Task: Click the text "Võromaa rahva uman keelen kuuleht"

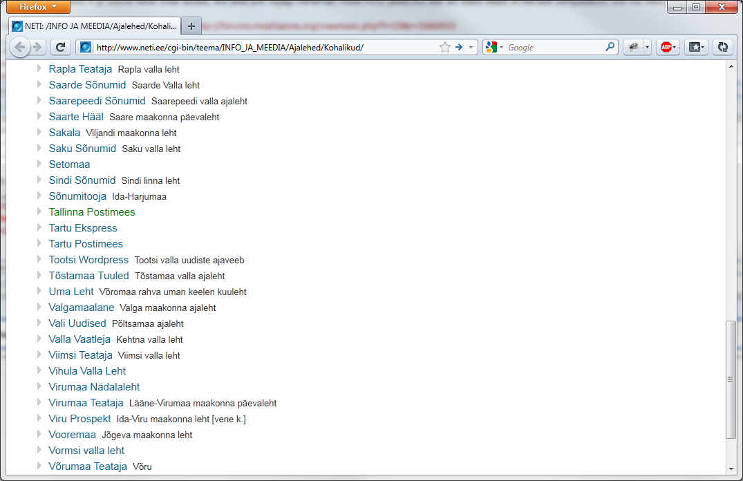Action: (x=173, y=292)
